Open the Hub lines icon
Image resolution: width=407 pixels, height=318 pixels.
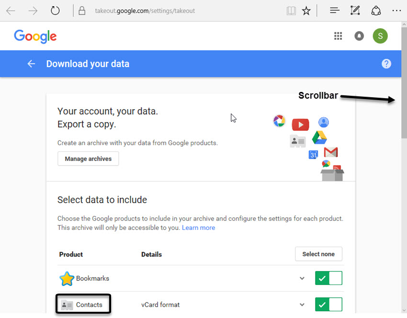(335, 11)
